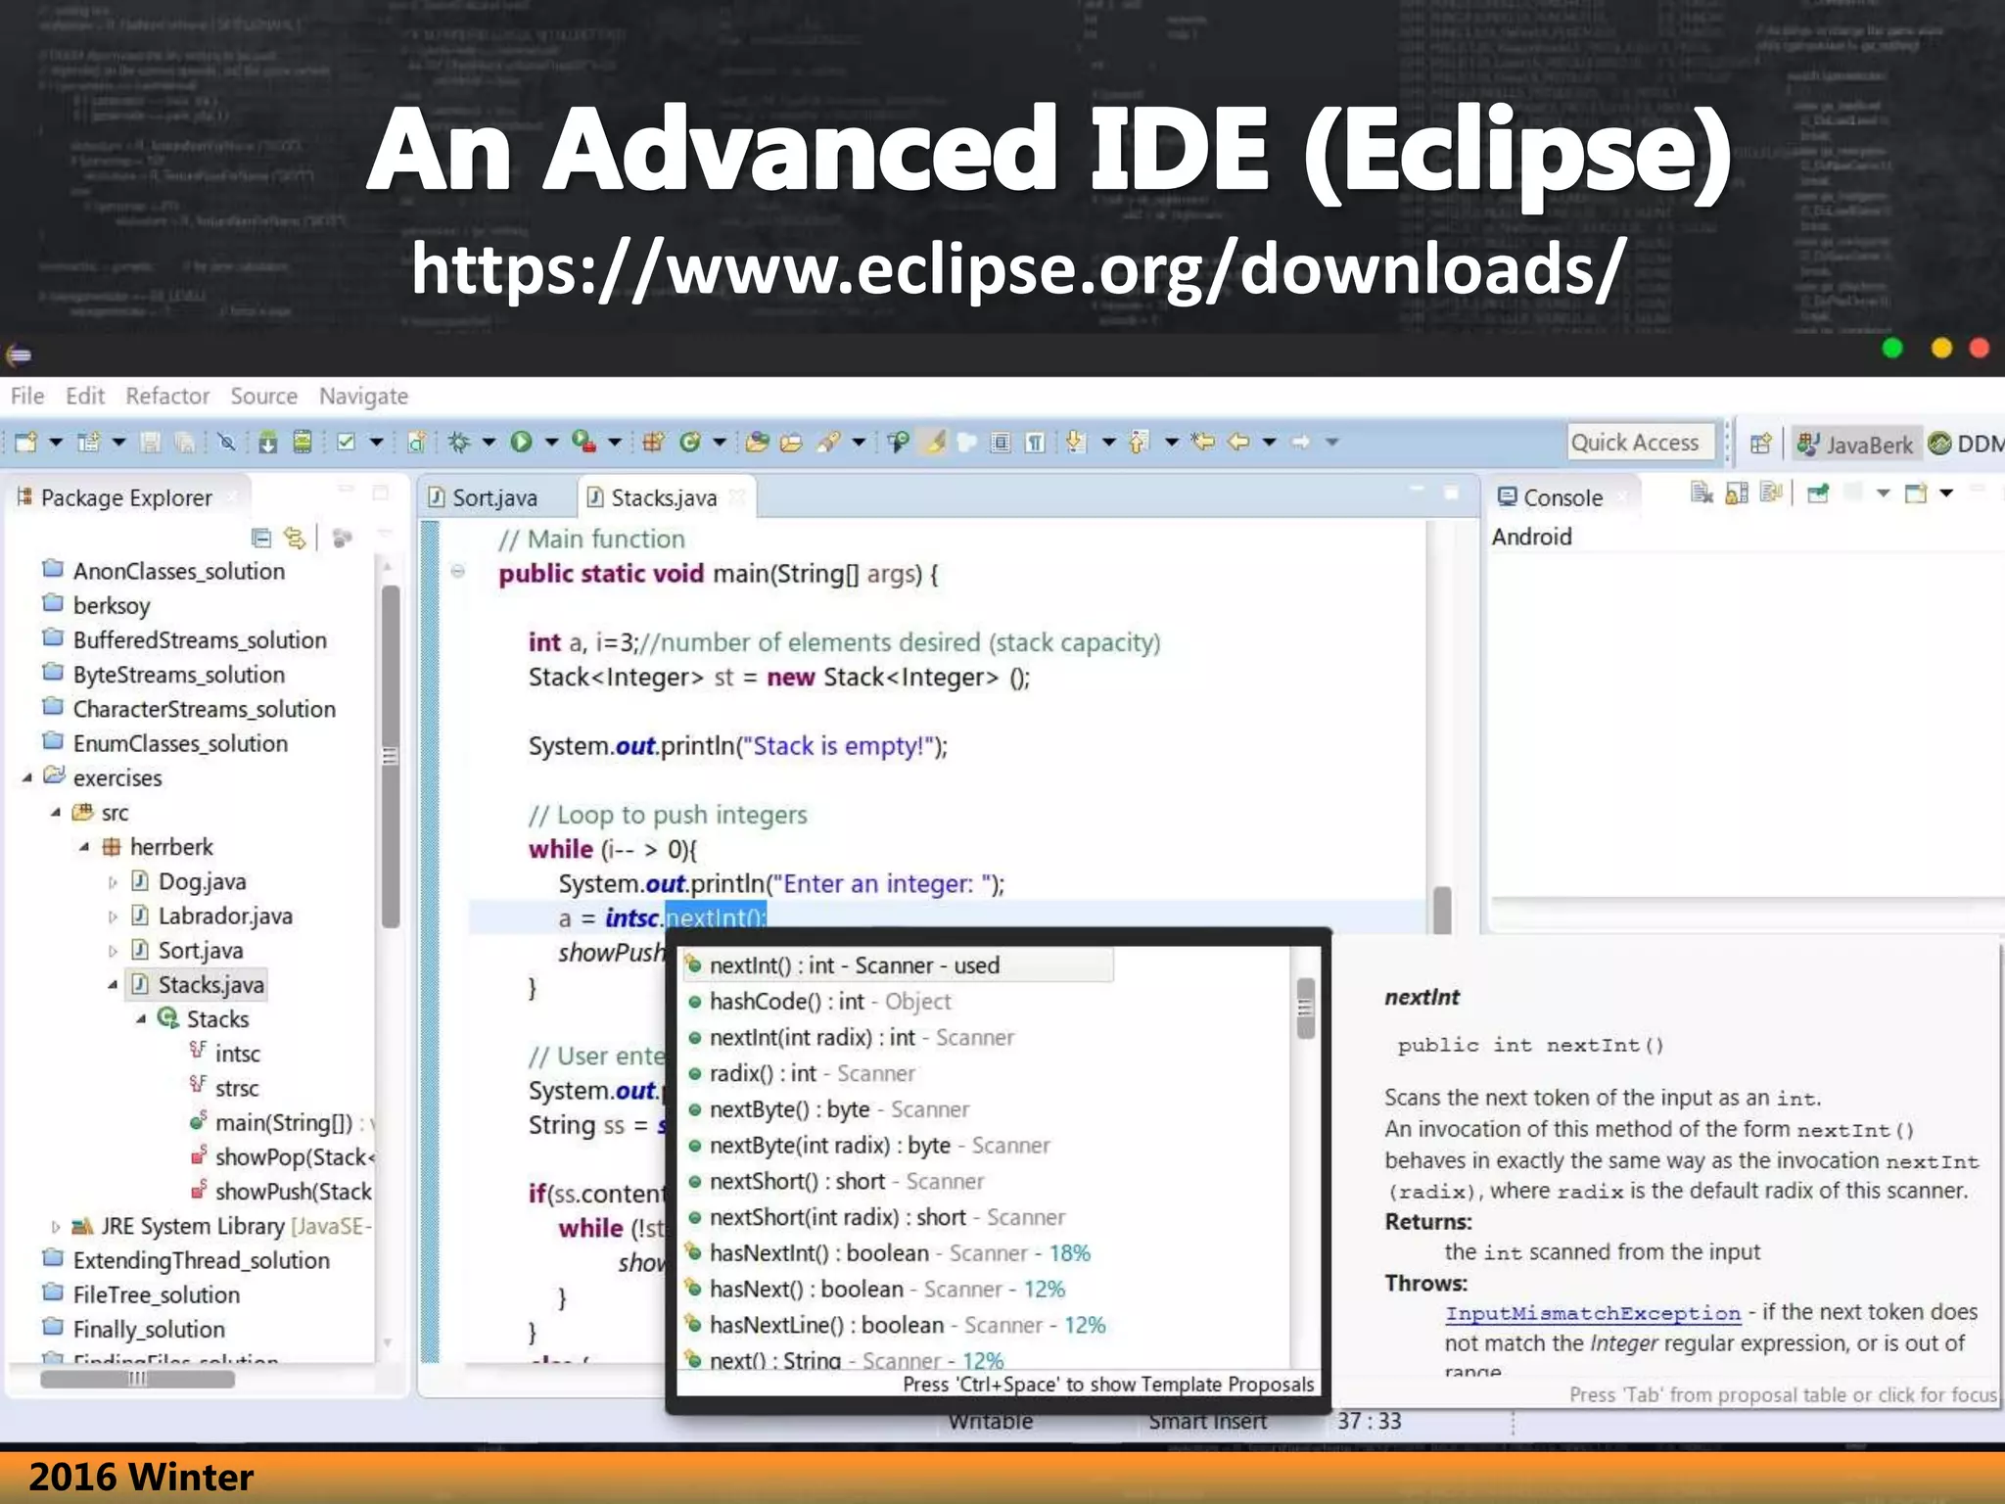
Task: Open the Refactor menu
Action: (167, 396)
